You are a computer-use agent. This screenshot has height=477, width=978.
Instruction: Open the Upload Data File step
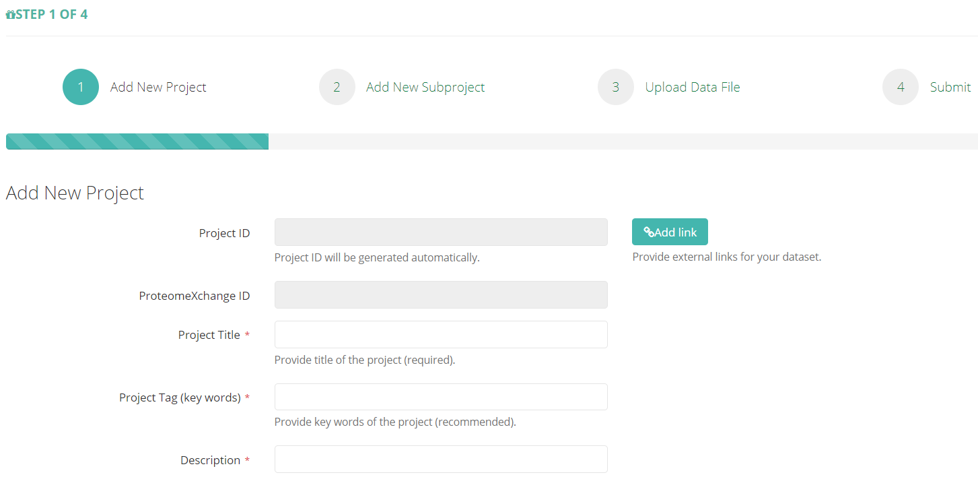pyautogui.click(x=693, y=88)
